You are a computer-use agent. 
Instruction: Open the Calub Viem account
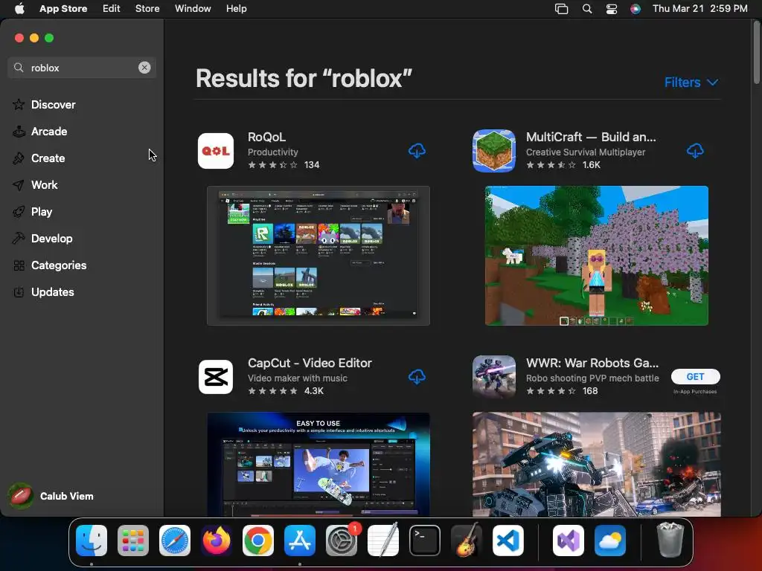tap(51, 496)
